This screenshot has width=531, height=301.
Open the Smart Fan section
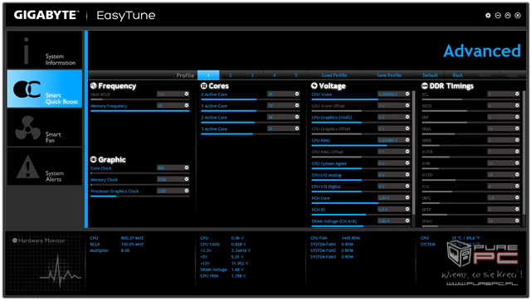click(x=44, y=128)
